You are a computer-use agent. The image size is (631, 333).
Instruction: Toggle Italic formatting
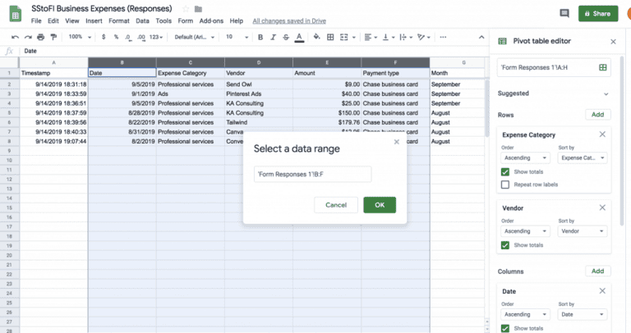[273, 37]
